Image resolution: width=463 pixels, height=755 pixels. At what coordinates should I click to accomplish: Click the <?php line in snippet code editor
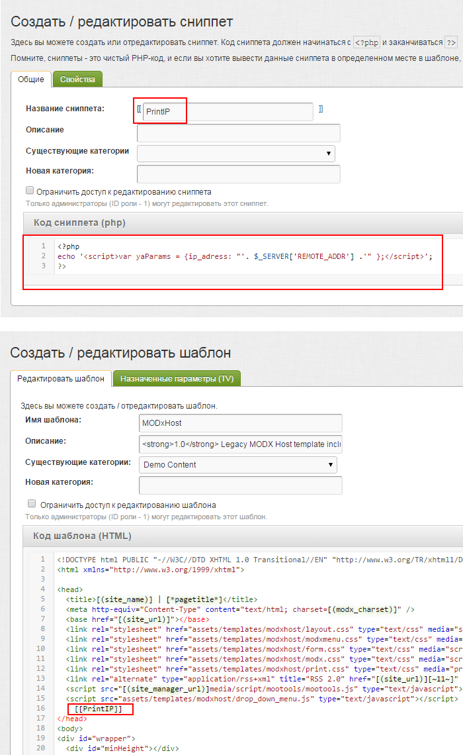tap(68, 246)
